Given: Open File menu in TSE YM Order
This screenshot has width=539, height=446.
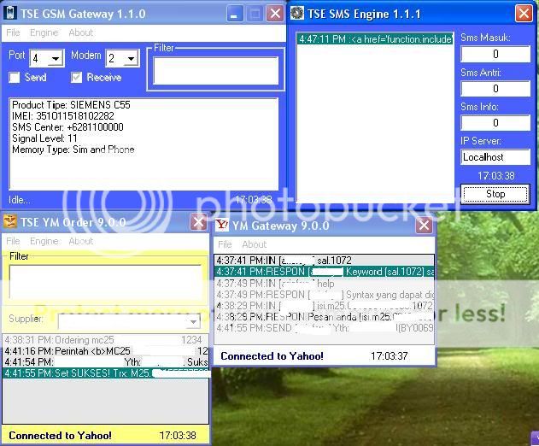Looking at the screenshot, I should 13,241.
